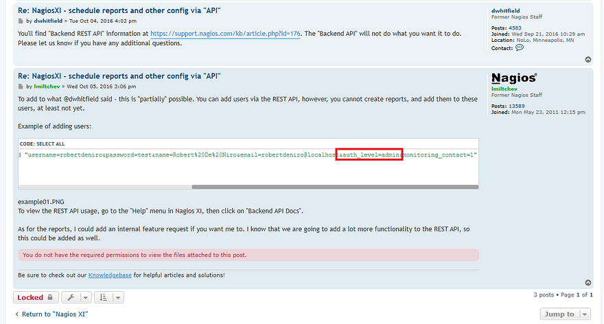
Task: Open the Knowledgebase link in signature
Action: [109, 275]
